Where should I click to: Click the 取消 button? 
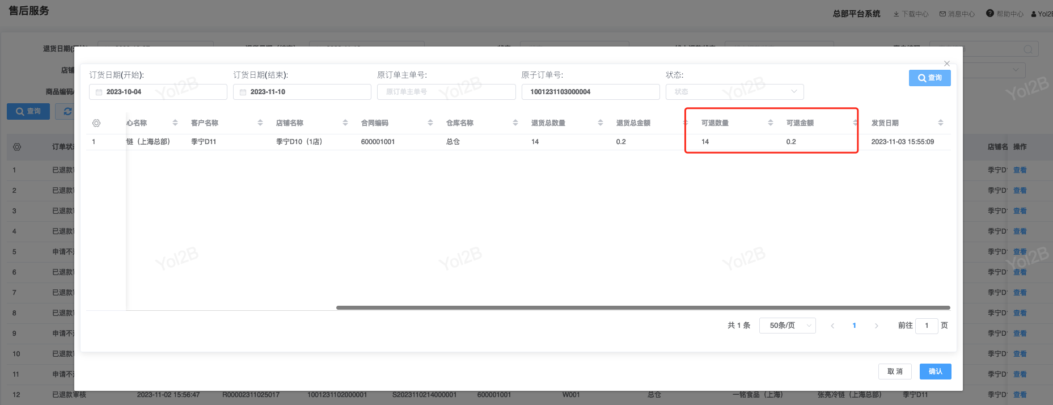895,372
